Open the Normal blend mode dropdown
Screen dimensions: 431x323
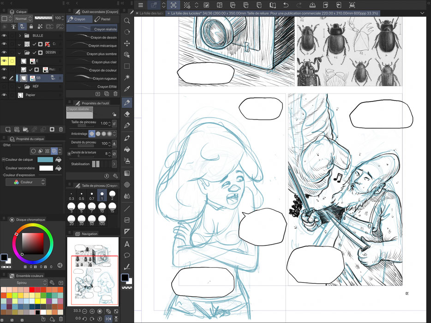tap(23, 18)
